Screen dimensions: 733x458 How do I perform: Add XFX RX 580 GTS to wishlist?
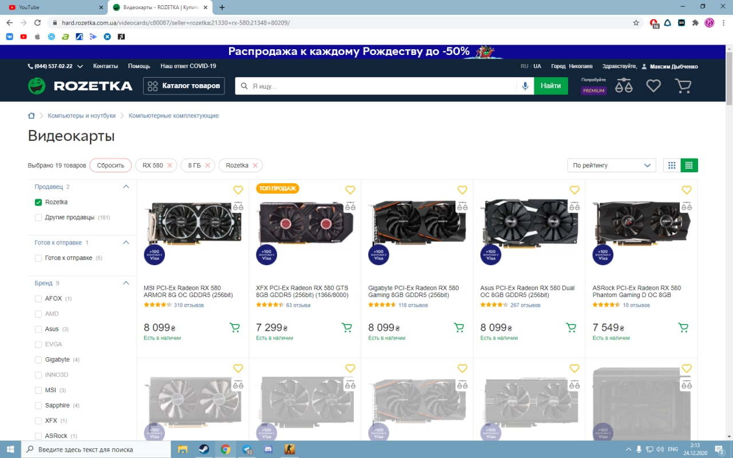click(350, 190)
